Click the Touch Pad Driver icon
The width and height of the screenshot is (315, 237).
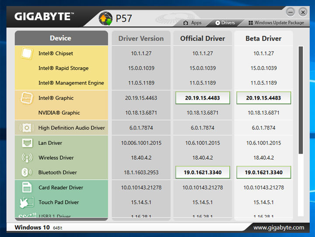[26, 203]
